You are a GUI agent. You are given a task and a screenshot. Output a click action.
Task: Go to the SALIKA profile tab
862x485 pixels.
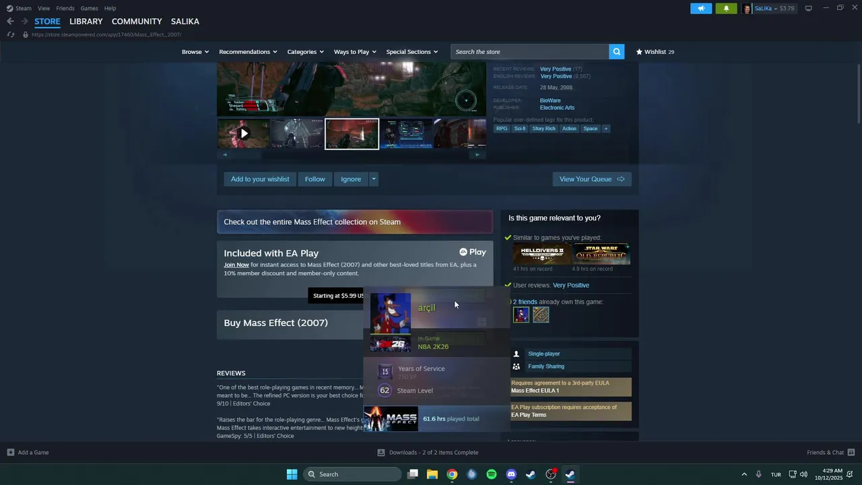(x=185, y=22)
